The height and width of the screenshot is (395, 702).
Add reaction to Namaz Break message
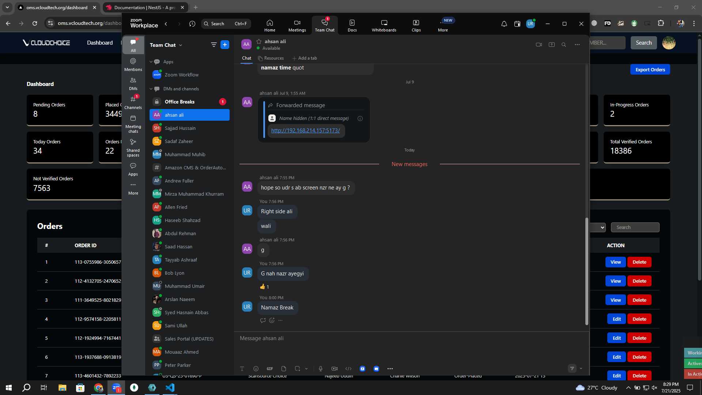pos(272,320)
